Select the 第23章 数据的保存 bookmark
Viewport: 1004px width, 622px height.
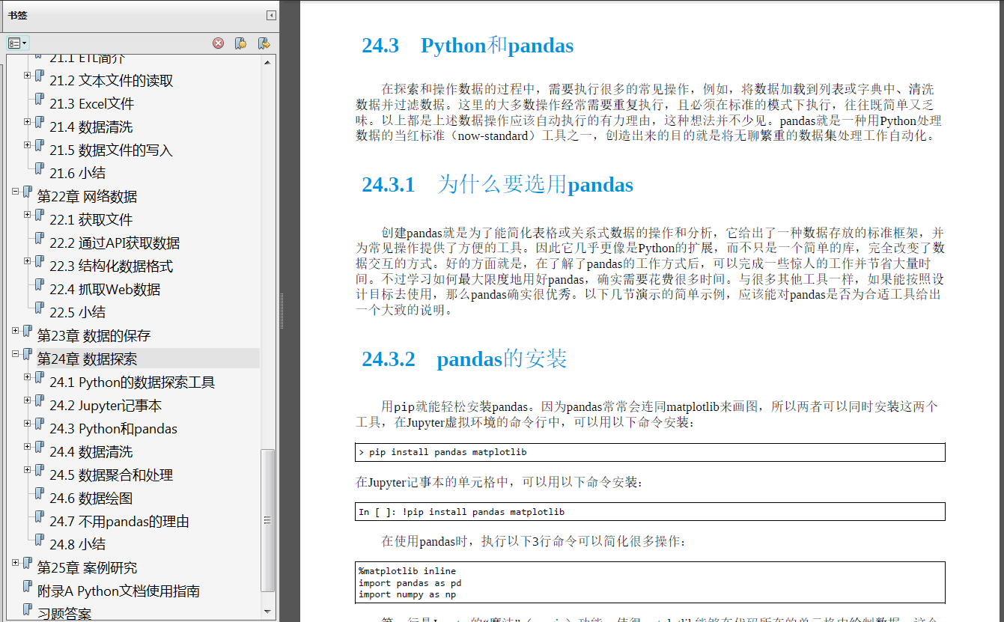tap(94, 336)
